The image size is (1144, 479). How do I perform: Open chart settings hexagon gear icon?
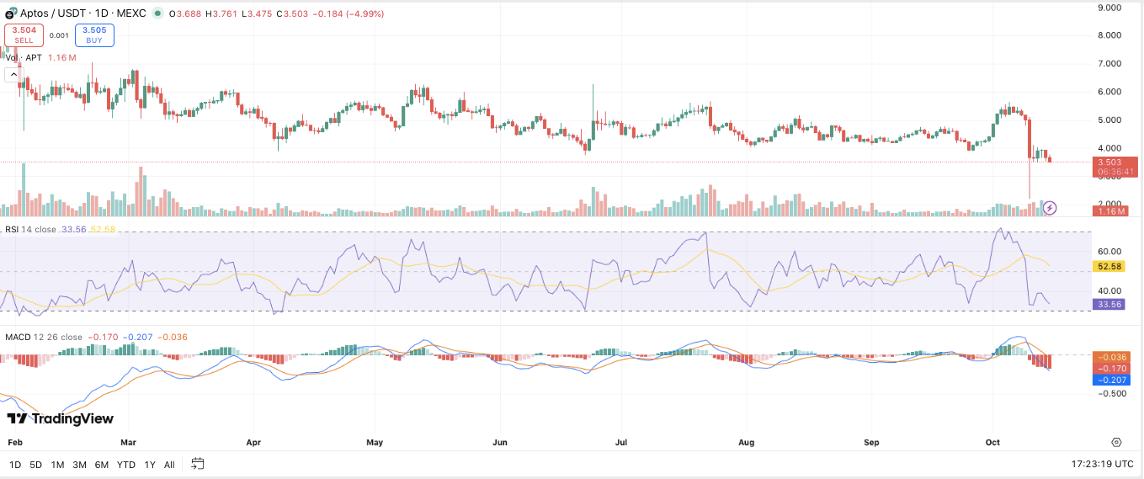[x=1116, y=442]
